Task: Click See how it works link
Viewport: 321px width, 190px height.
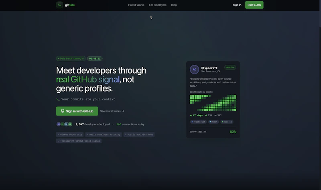Action: [112, 111]
